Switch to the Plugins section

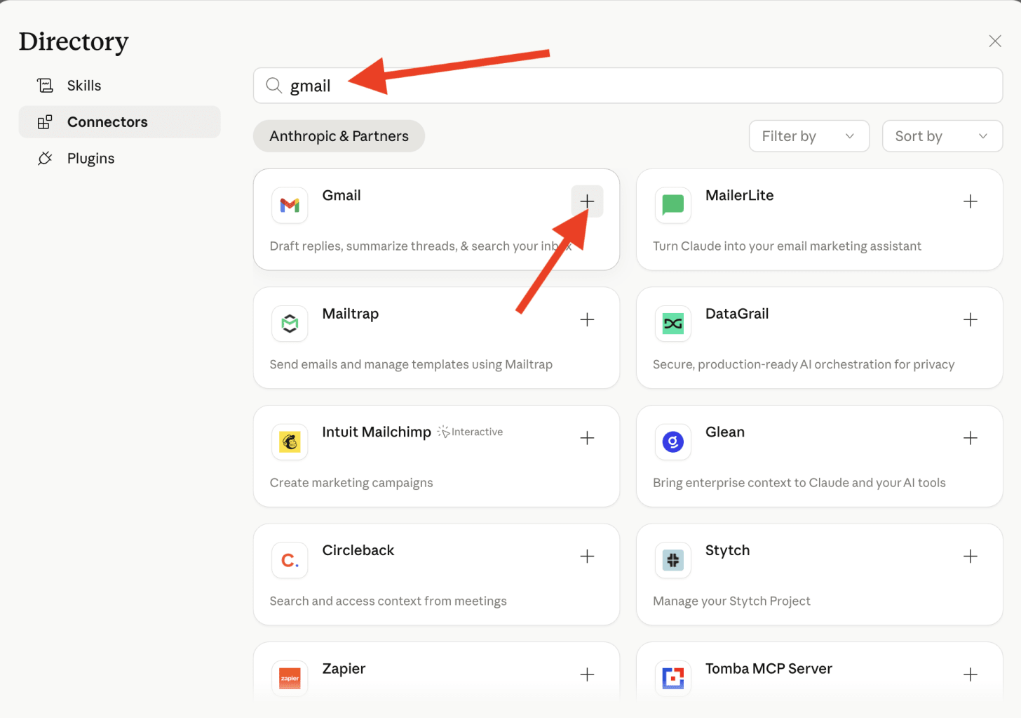tap(119, 159)
